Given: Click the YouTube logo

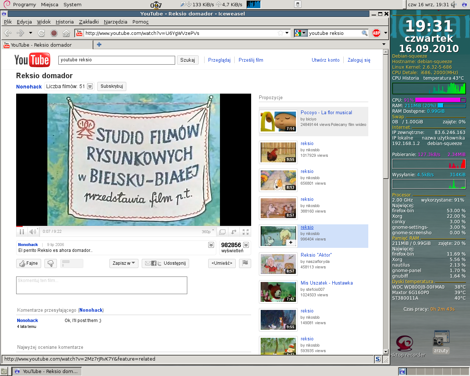Looking at the screenshot, I should tap(32, 60).
